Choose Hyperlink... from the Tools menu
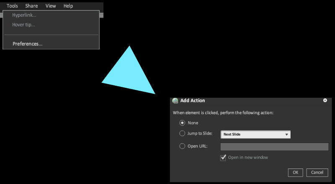This screenshot has width=335, height=184. (24, 15)
